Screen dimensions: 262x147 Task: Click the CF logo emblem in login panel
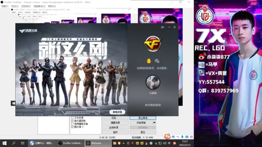coord(153,44)
